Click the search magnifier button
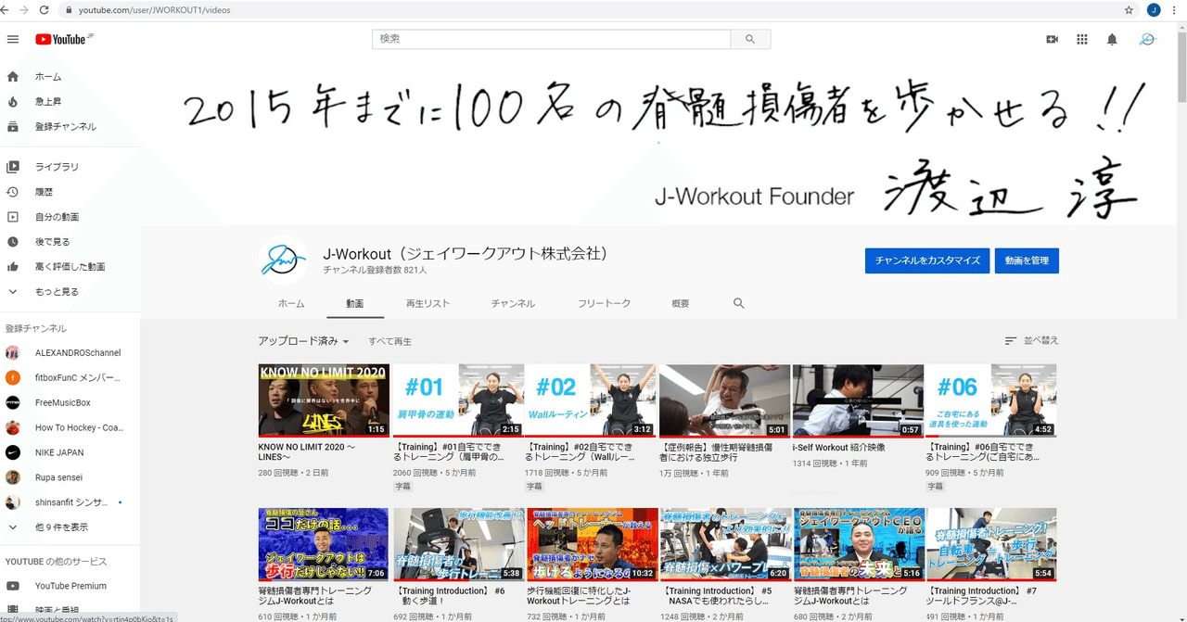1187x622 pixels. pyautogui.click(x=750, y=40)
